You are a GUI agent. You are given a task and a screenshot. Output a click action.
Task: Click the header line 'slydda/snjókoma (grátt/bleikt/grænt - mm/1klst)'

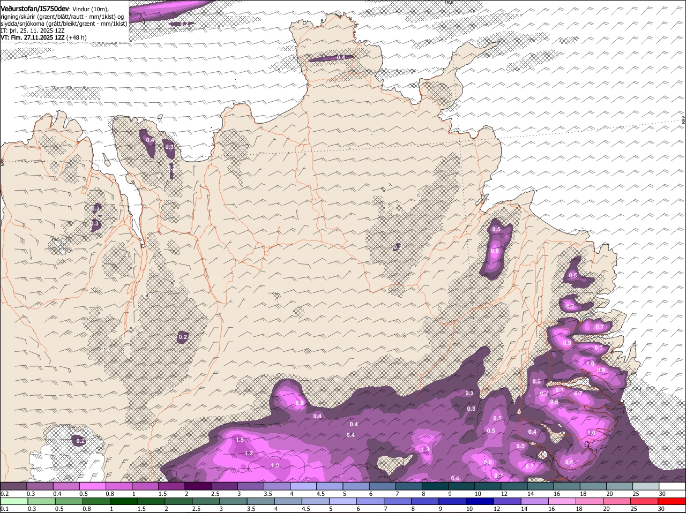pyautogui.click(x=64, y=24)
